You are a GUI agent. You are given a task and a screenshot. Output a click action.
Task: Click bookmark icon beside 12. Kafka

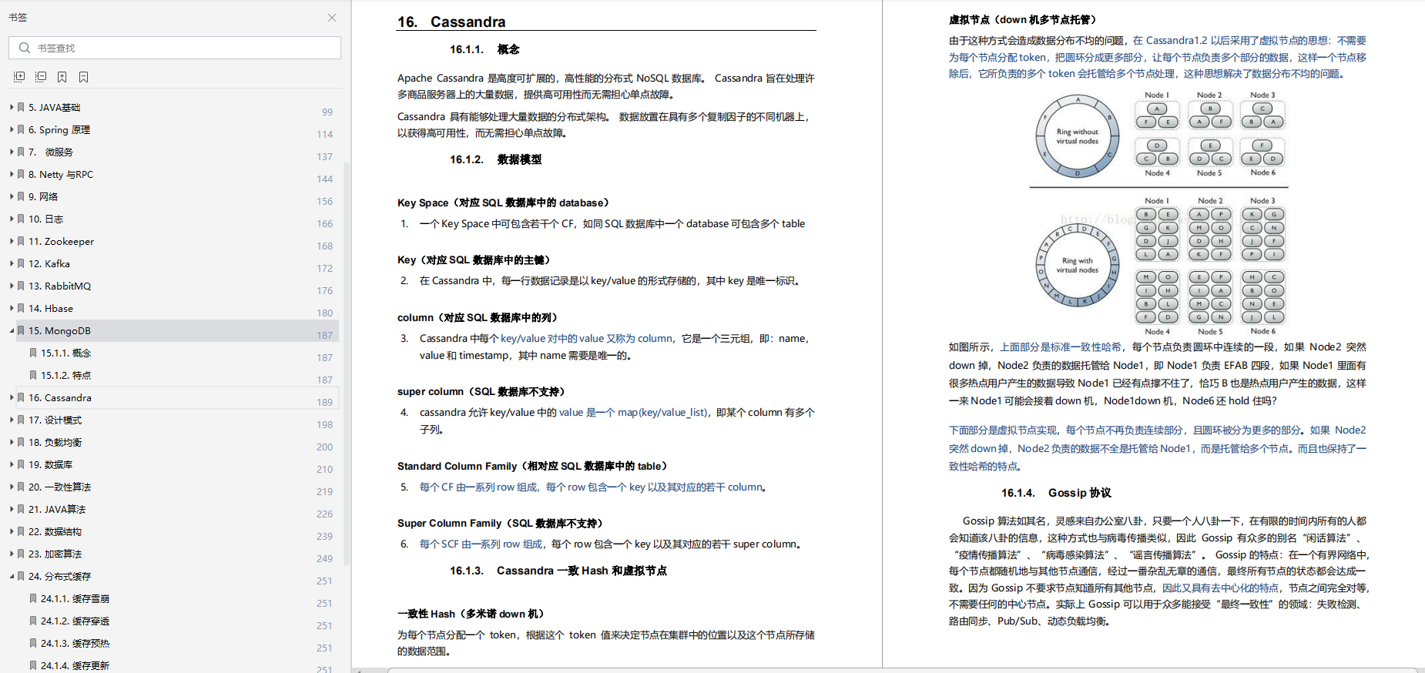point(22,264)
